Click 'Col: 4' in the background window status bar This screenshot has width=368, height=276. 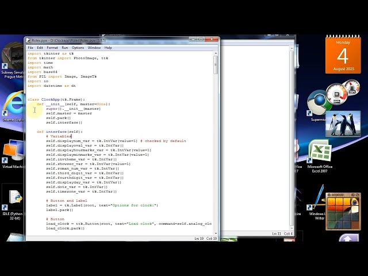pyautogui.click(x=288, y=234)
